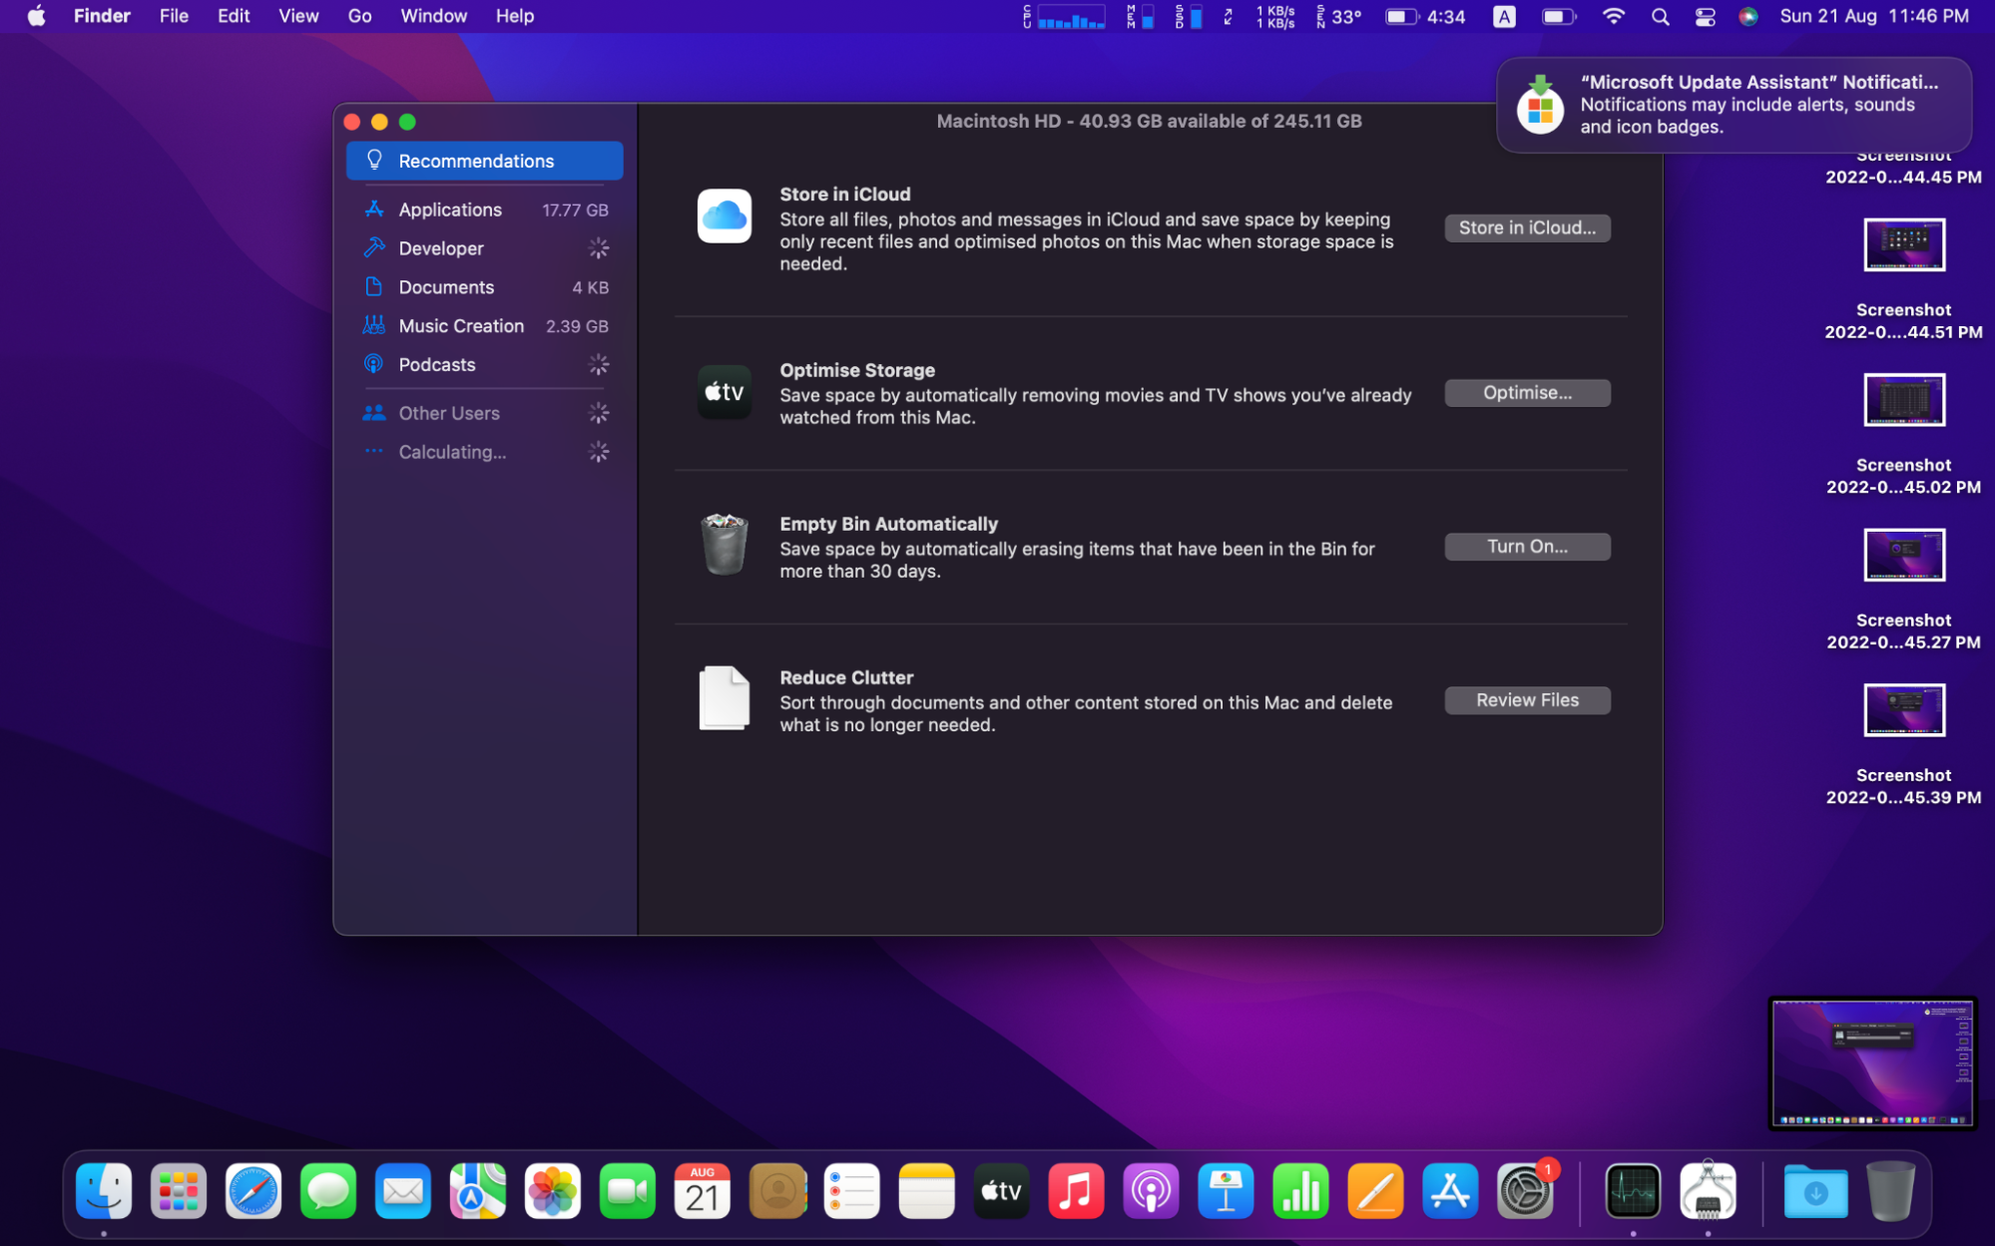Click the Store in iCloud button
The image size is (1995, 1247).
(x=1526, y=227)
